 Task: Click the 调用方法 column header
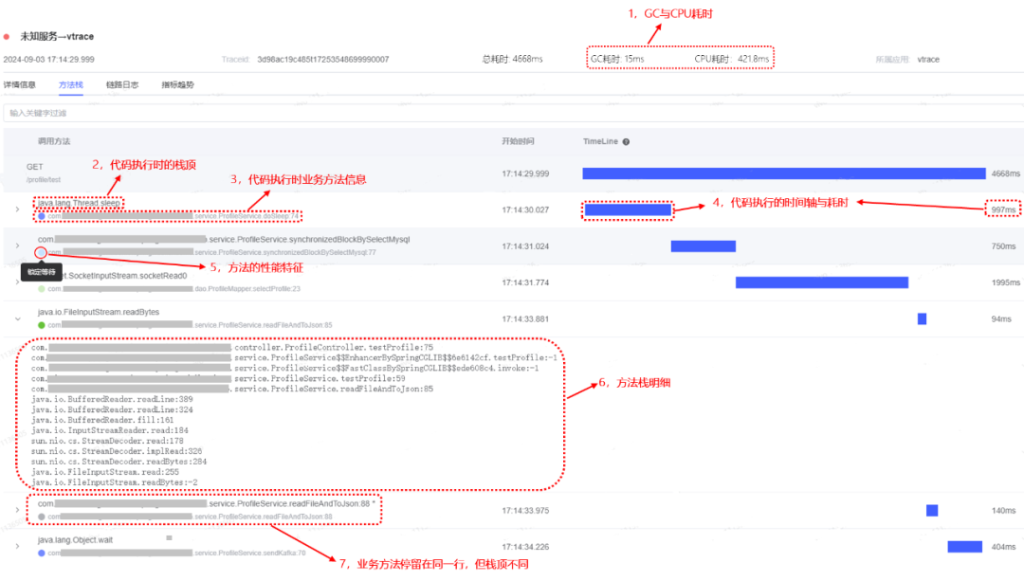pyautogui.click(x=54, y=141)
